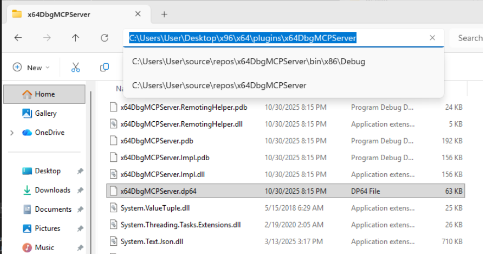
Task: Click the 3/13/2025 3:17 PM date cell
Action: [294, 241]
